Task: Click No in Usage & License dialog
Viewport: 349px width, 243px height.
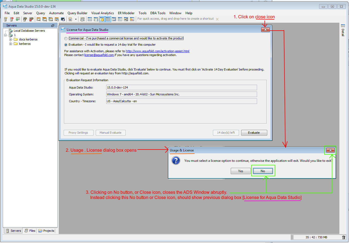Action: click(263, 171)
